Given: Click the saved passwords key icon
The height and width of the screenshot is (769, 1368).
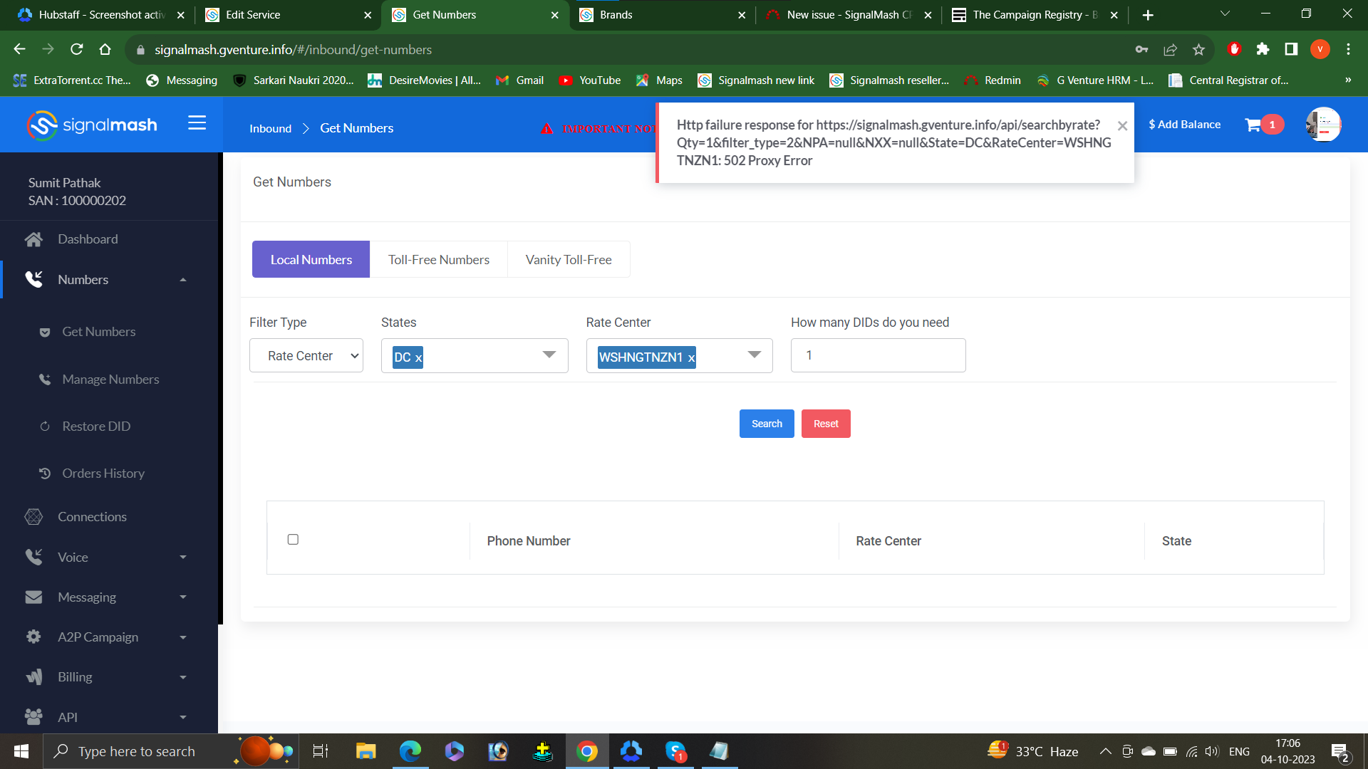Looking at the screenshot, I should coord(1141,49).
